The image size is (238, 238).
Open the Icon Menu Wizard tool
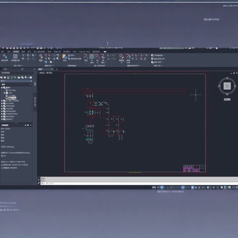[158, 59]
